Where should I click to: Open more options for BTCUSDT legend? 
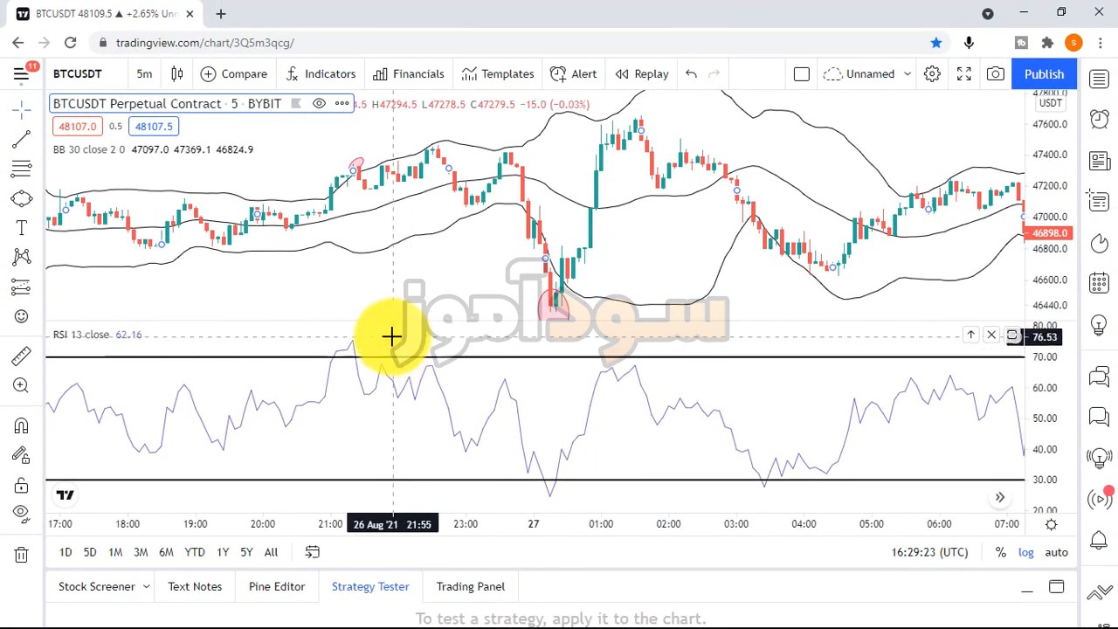pyautogui.click(x=342, y=104)
